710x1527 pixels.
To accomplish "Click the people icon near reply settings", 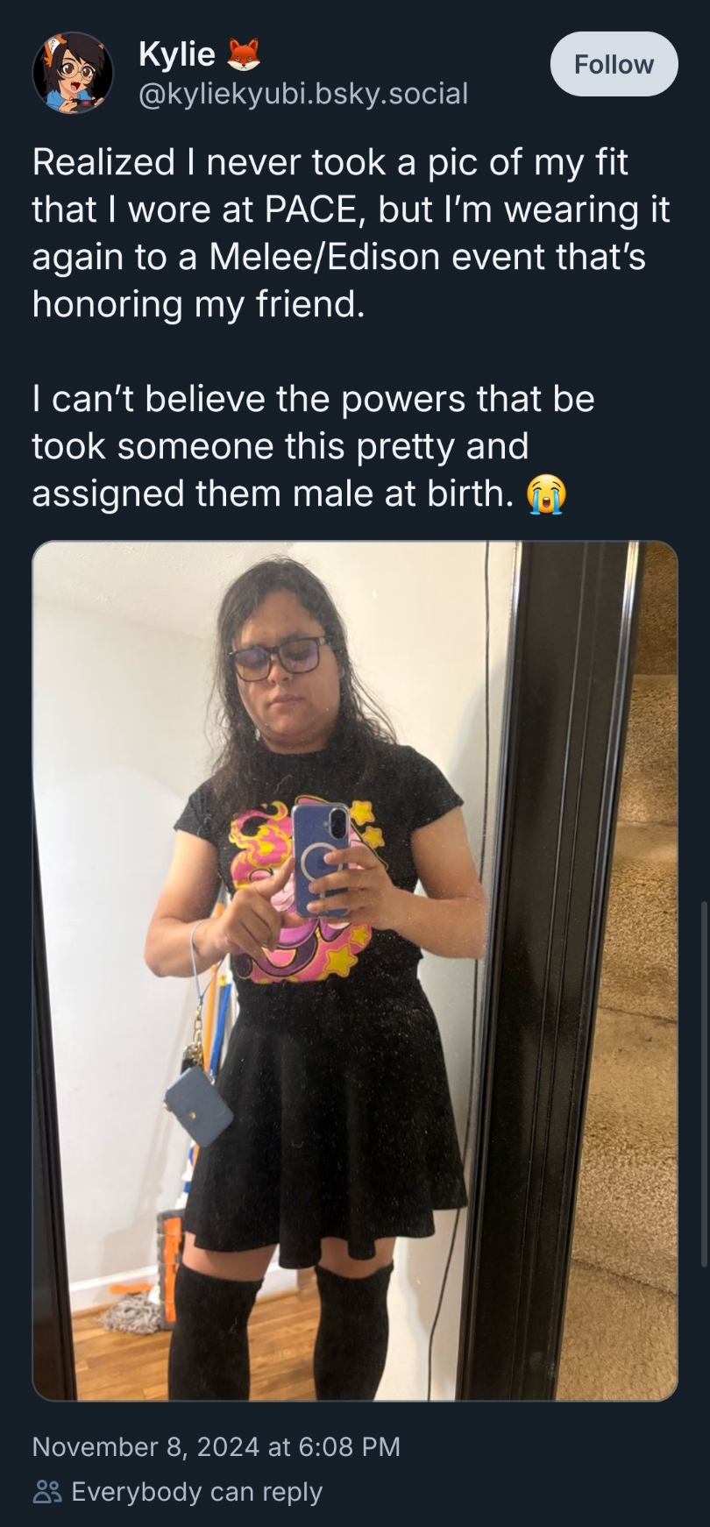I will [x=47, y=1492].
